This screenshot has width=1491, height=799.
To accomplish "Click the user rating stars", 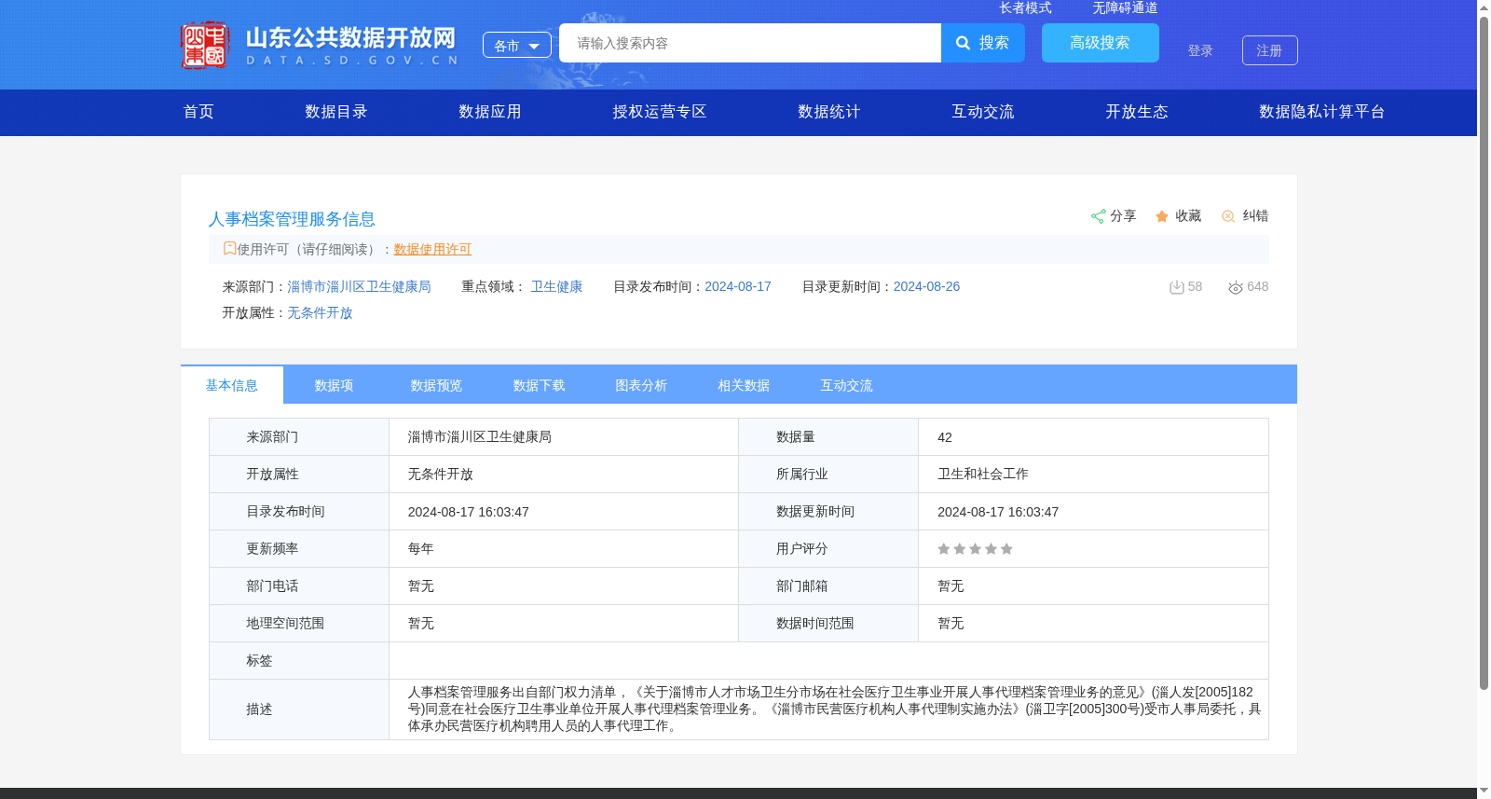I will (x=975, y=549).
